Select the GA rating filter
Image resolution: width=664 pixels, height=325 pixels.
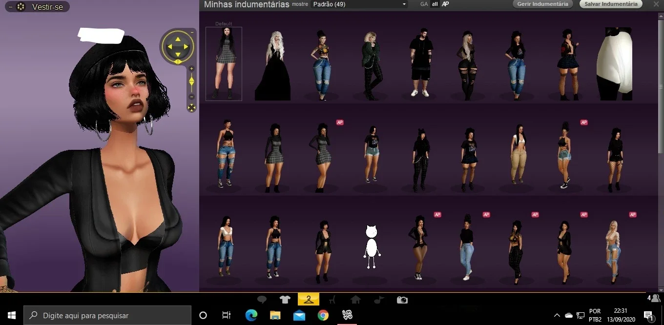click(424, 4)
